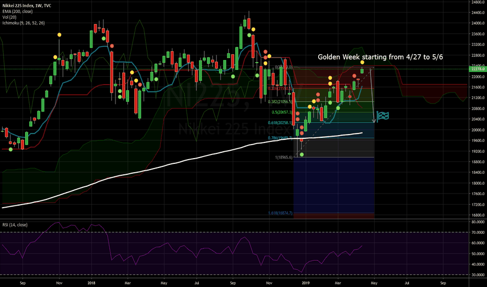Click the 0.786(19689.7) Fibonacci level label
This screenshot has height=287, width=487.
point(280,138)
